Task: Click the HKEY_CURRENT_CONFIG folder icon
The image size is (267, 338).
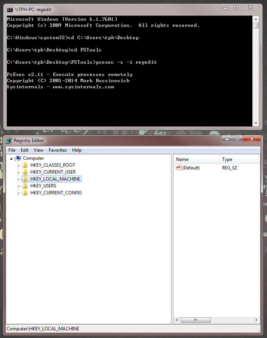Action: [x=25, y=193]
